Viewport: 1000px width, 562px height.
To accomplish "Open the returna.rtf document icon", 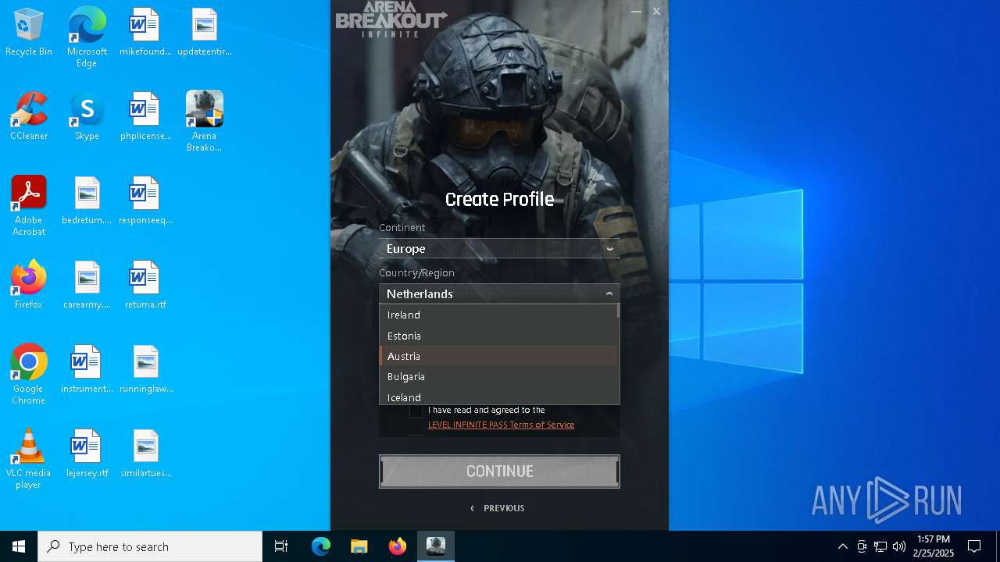I will (x=145, y=285).
